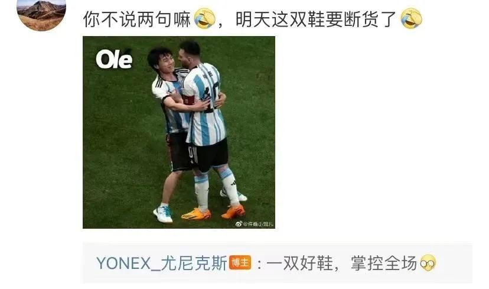
Task: Click the player's white and blue sock
Action: [201, 191]
